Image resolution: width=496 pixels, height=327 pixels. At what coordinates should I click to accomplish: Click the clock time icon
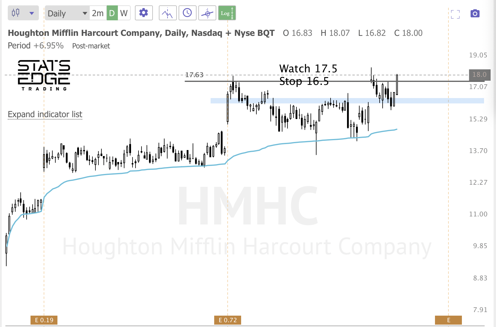coord(187,13)
